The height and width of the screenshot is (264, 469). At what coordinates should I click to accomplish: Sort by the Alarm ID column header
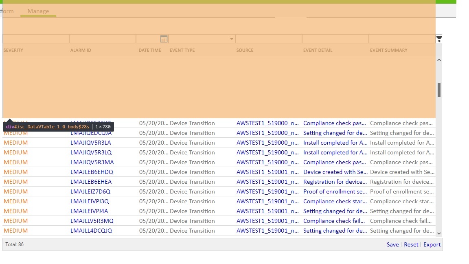point(81,50)
